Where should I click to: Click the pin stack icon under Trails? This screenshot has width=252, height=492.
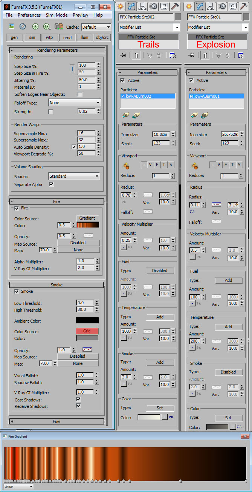[123, 55]
